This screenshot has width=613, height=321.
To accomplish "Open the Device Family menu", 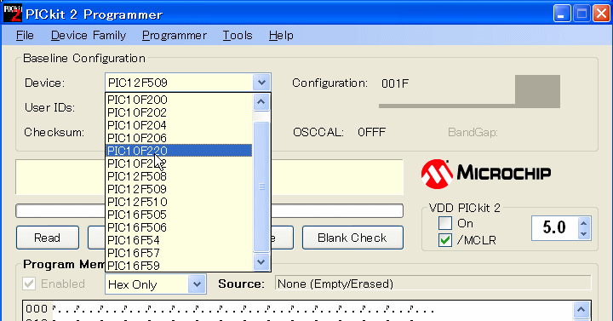I will tap(89, 36).
